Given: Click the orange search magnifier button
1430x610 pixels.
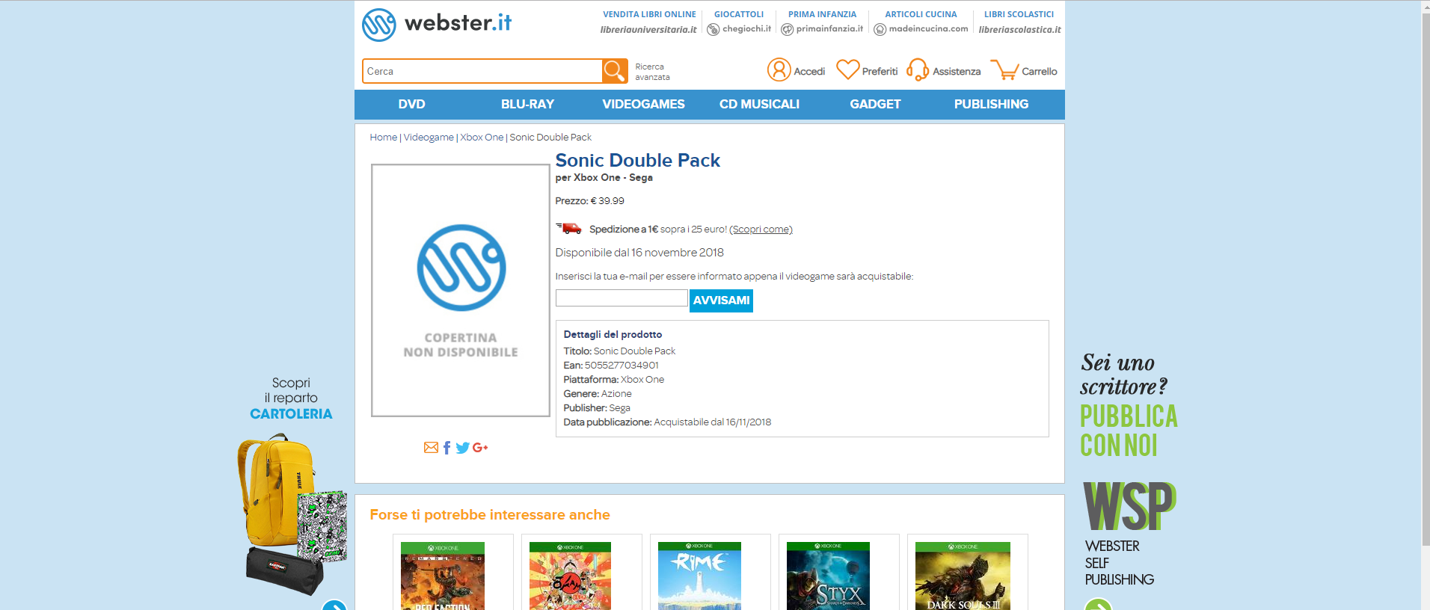Looking at the screenshot, I should pos(615,71).
